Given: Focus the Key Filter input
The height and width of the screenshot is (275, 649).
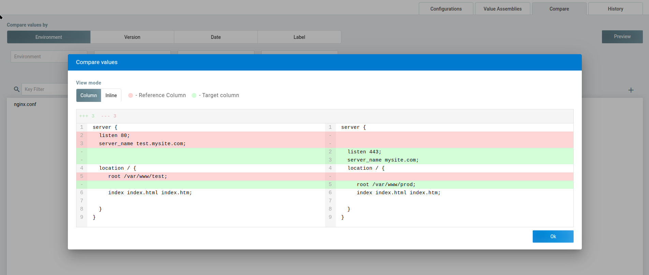Looking at the screenshot, I should (x=45, y=89).
